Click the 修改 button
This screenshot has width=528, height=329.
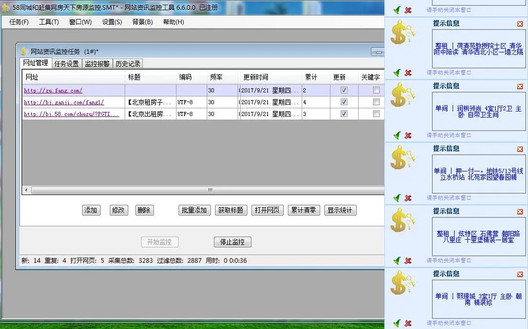[119, 210]
